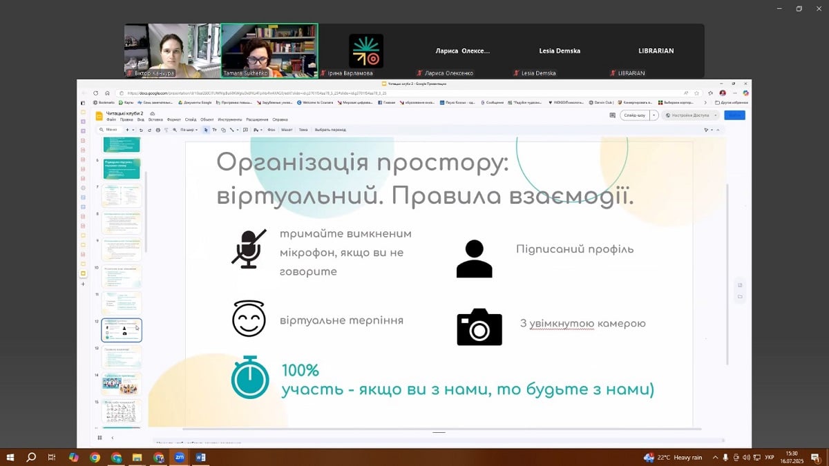Click the Выбрать переход button

point(330,130)
